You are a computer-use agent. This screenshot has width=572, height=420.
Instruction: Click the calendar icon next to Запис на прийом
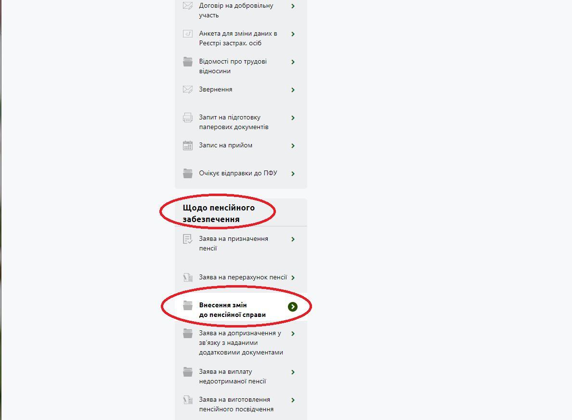tap(187, 145)
